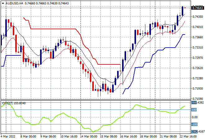Select the 0.71590 price axis label
Screen dimensions: 205x140
198,99
